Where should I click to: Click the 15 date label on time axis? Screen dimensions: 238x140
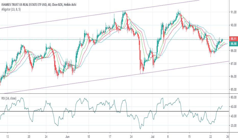click(x=189, y=137)
